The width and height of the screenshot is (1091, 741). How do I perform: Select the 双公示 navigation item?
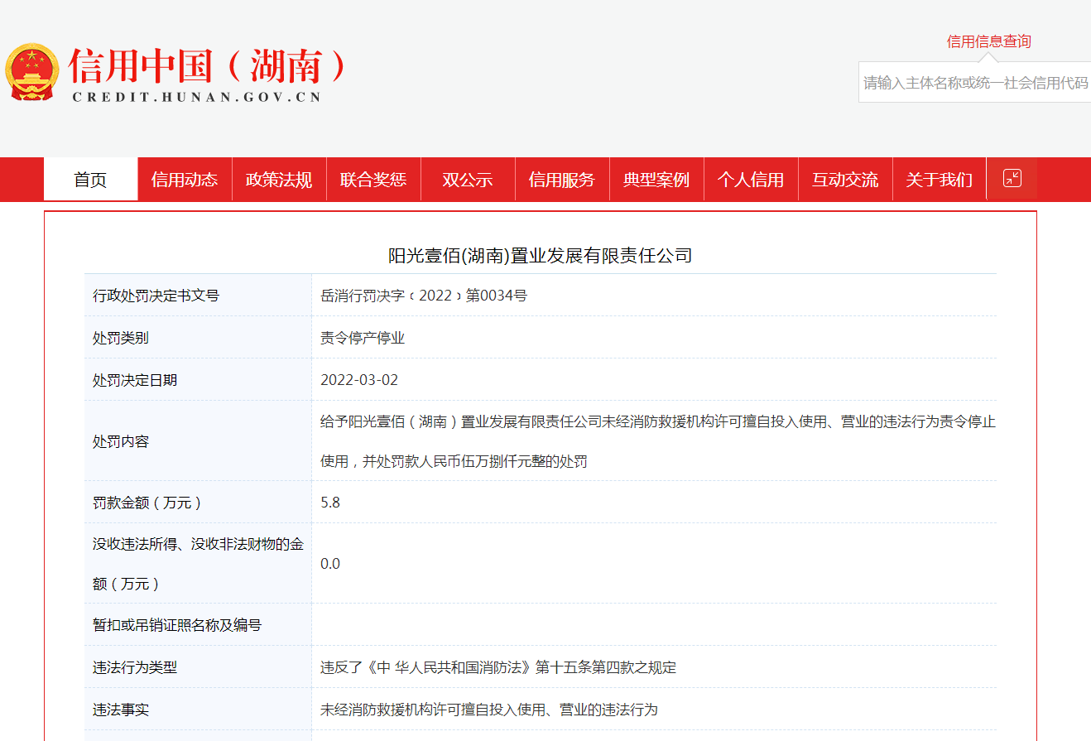coord(468,180)
